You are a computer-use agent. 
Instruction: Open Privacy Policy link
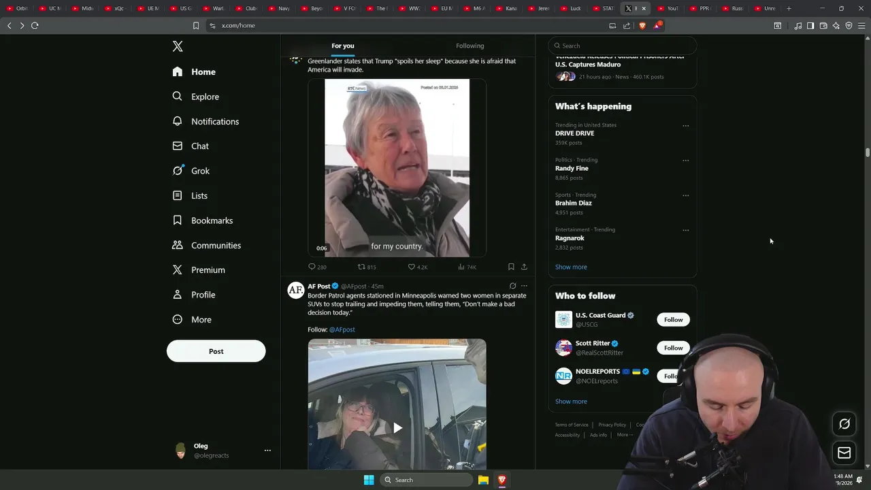click(612, 425)
